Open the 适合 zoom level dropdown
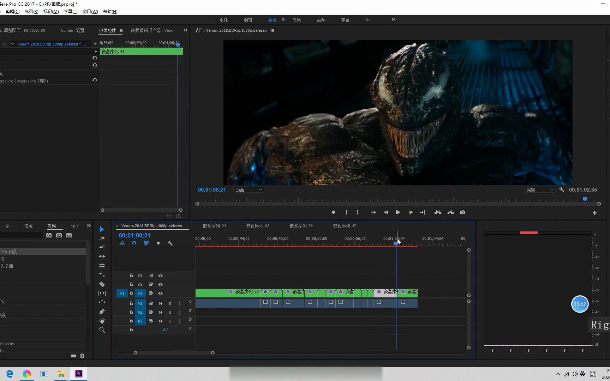 (x=249, y=190)
